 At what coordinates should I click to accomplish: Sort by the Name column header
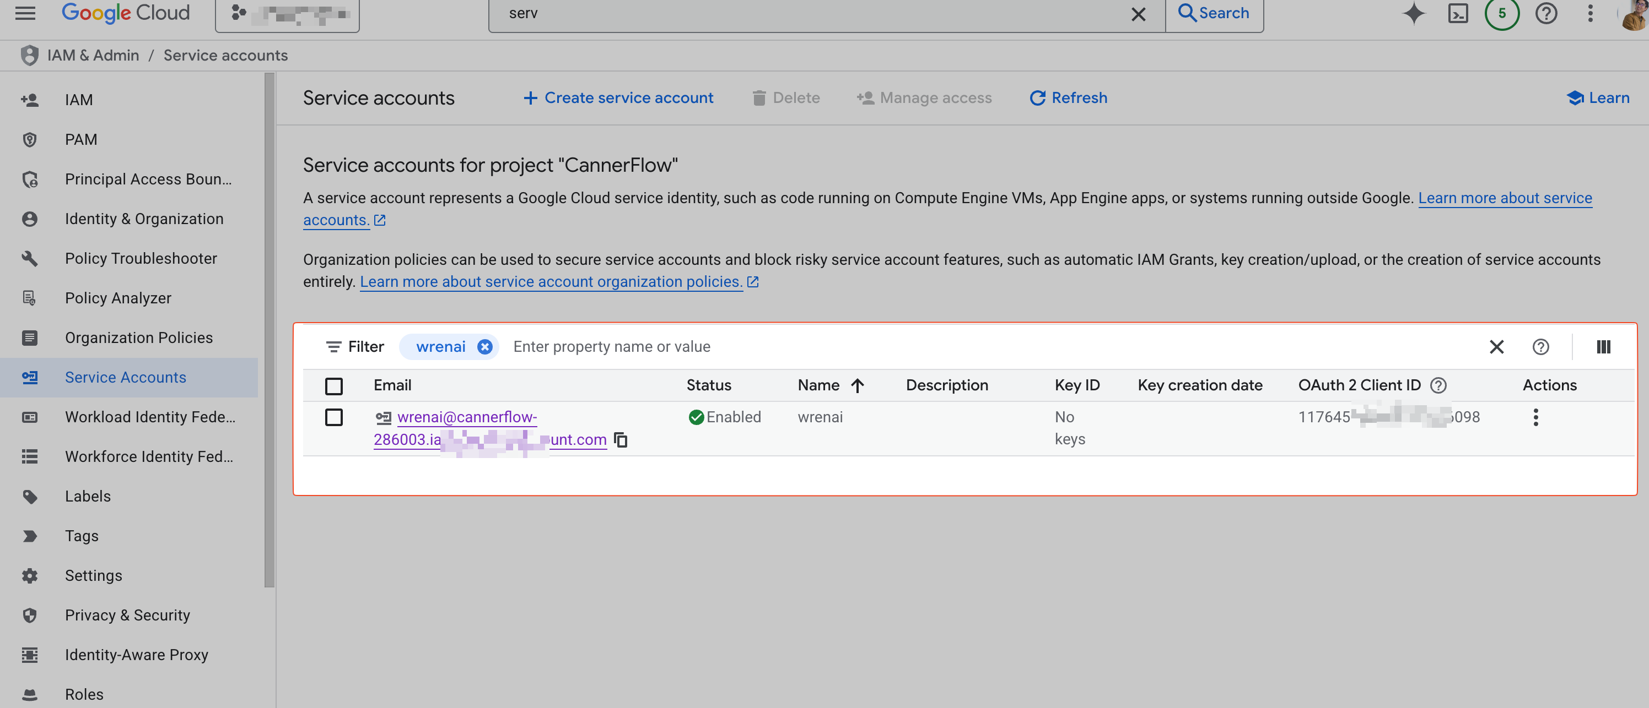pos(818,385)
